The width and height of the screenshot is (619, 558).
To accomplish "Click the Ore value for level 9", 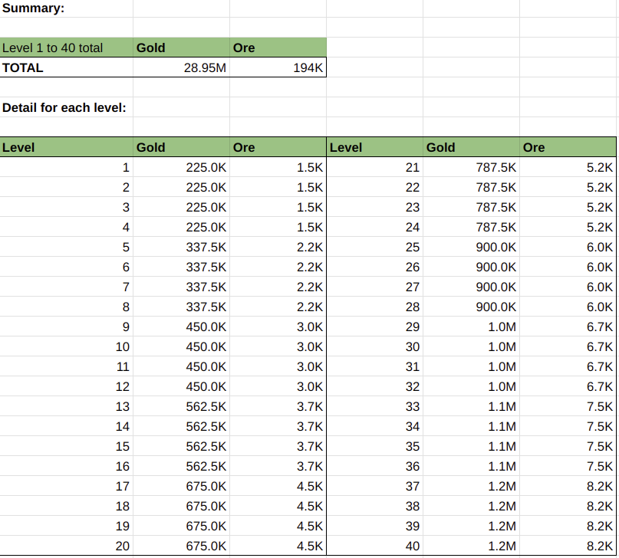I will coord(278,327).
